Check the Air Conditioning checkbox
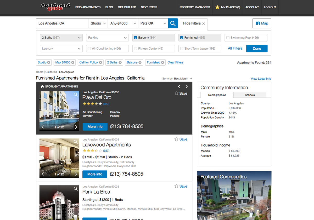 click(89, 49)
